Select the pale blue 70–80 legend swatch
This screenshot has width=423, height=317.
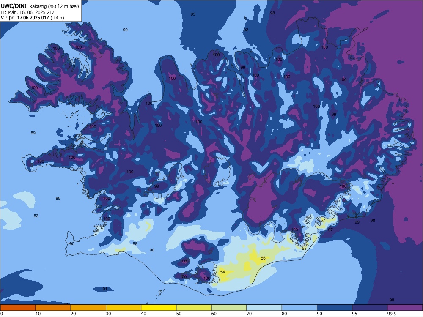point(264,308)
